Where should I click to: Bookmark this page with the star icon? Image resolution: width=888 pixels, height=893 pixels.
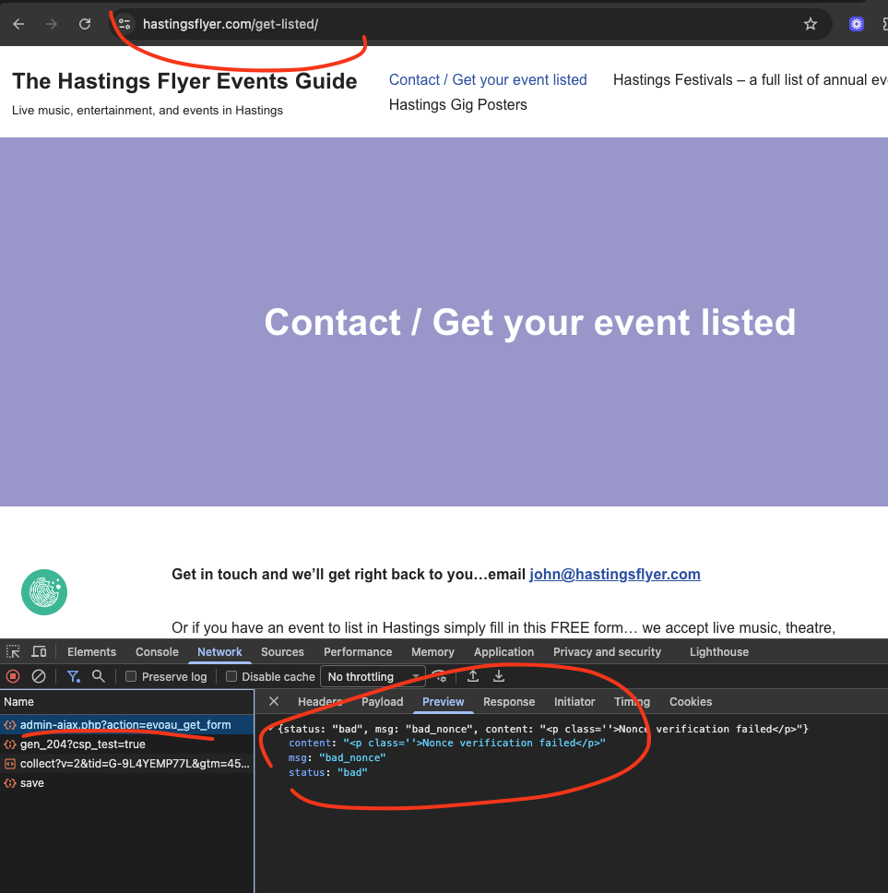pyautogui.click(x=810, y=24)
